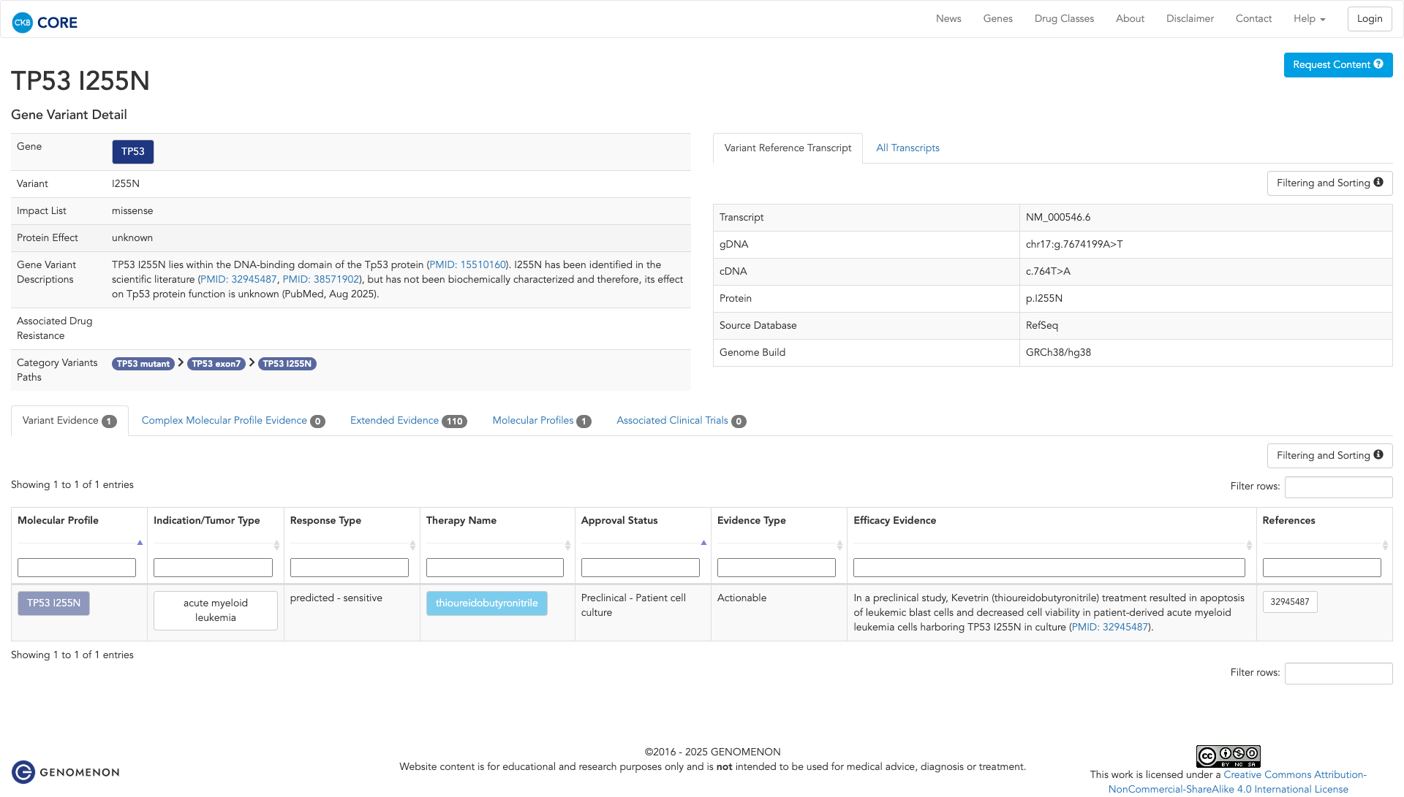Switch to the All Transcripts tab
The height and width of the screenshot is (797, 1404).
[x=907, y=148]
